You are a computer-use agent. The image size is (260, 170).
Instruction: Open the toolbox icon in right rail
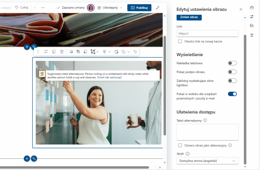(252, 7)
